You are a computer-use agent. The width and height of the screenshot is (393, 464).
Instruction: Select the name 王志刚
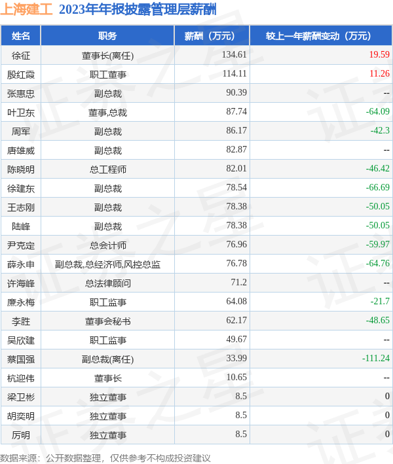click(21, 207)
